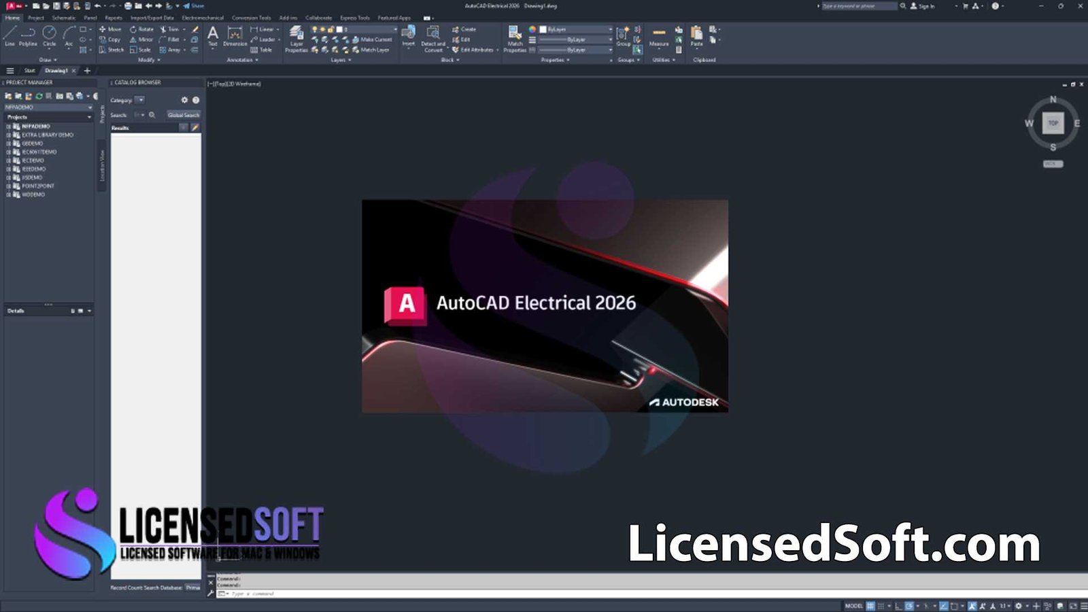The width and height of the screenshot is (1088, 612).
Task: Insert annotation with the Text tool
Action: coord(213,37)
